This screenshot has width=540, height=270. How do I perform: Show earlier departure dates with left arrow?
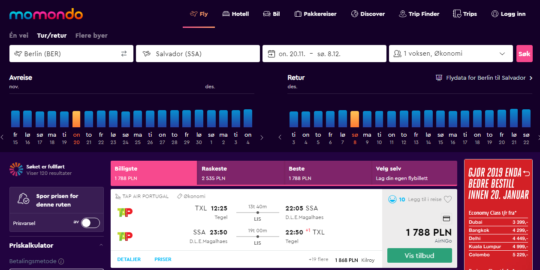2,138
